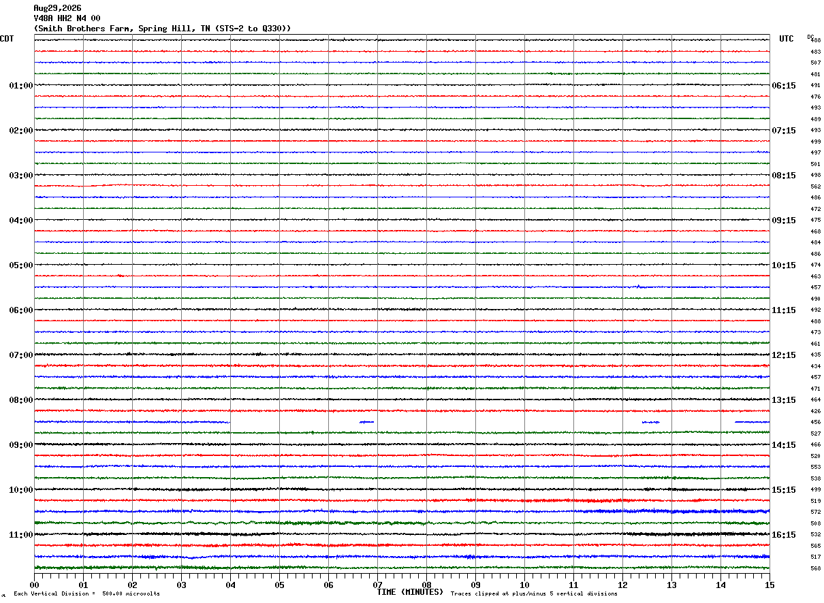824x603 pixels.
Task: Click minute marker 08 on the time axis
Action: [426, 585]
